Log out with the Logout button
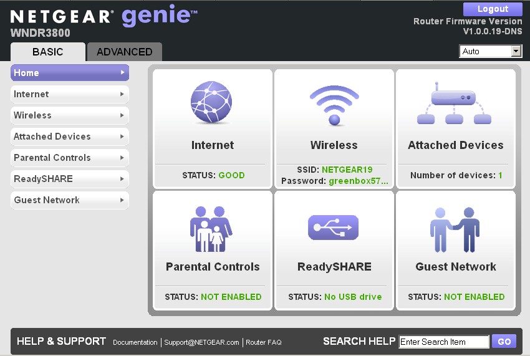Image resolution: width=530 pixels, height=356 pixels. 493,9
